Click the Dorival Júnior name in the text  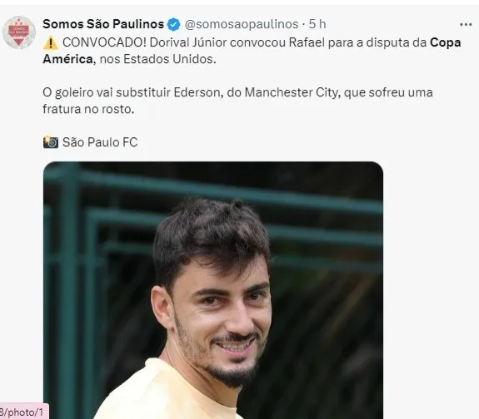click(x=188, y=42)
